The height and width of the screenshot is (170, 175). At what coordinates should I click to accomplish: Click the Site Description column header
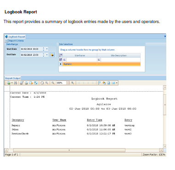tap(119, 55)
